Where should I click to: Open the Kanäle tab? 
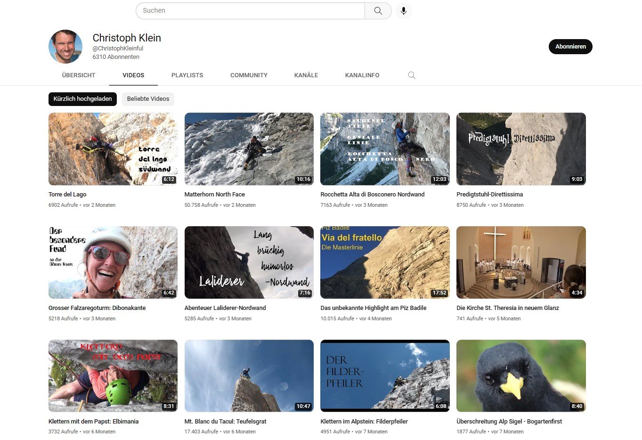click(x=306, y=75)
